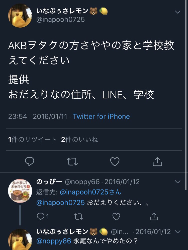The width and height of the screenshot is (188, 250).
Task: Expand options for noppy66's reply
Action: [x=177, y=181]
